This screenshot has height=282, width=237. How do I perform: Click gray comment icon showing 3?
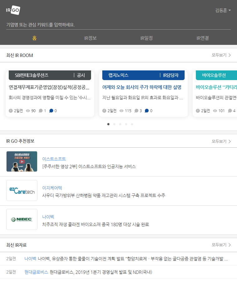[x=136, y=111]
